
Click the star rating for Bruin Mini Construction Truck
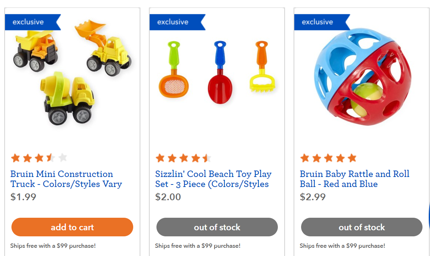[39, 158]
